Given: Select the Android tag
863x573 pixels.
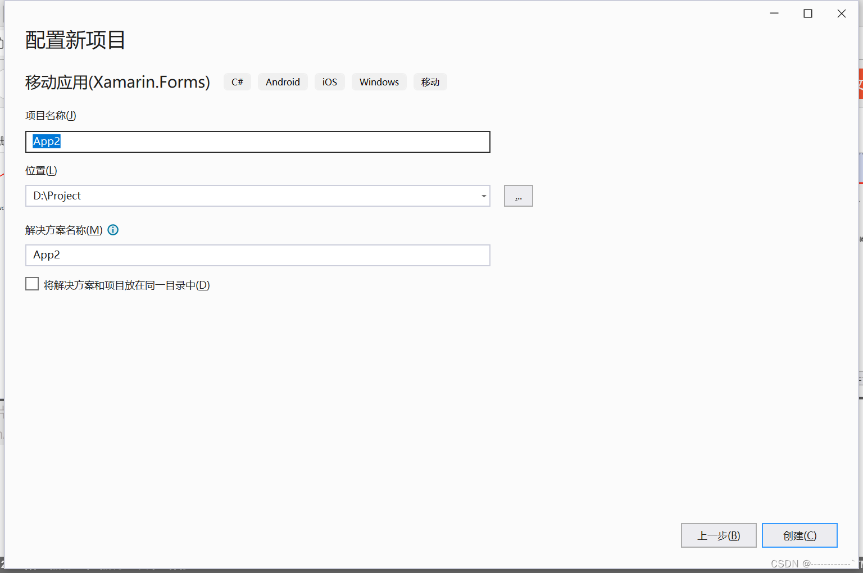Looking at the screenshot, I should click(283, 82).
